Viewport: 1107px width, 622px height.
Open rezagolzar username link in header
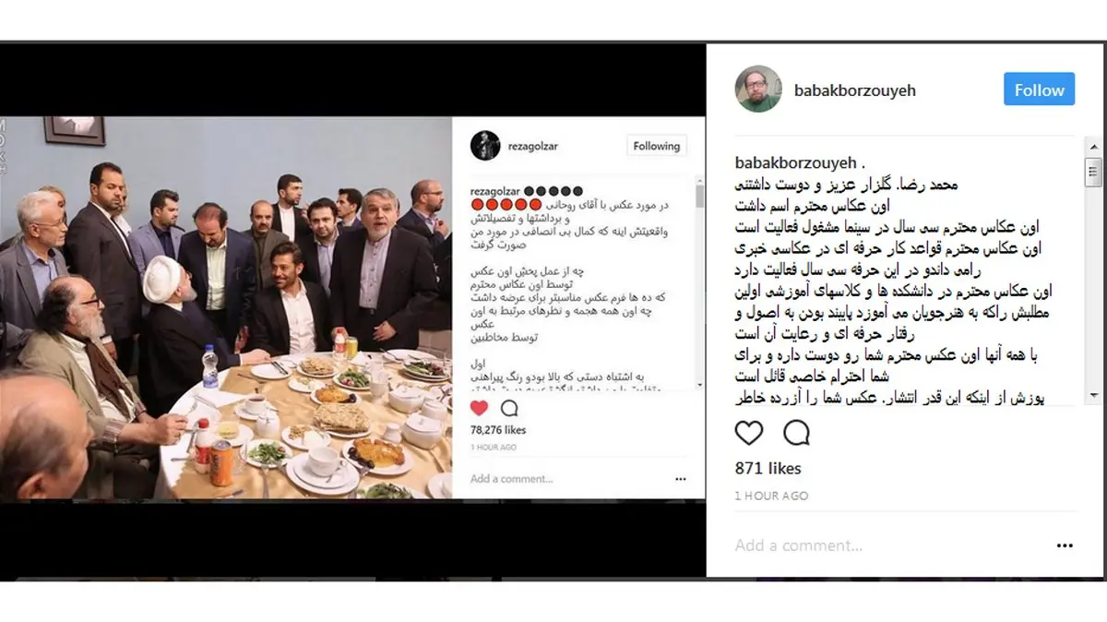532,147
